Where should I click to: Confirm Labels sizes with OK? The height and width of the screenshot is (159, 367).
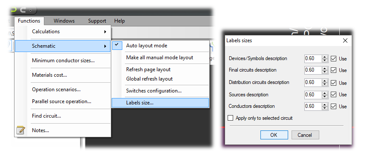pyautogui.click(x=274, y=135)
